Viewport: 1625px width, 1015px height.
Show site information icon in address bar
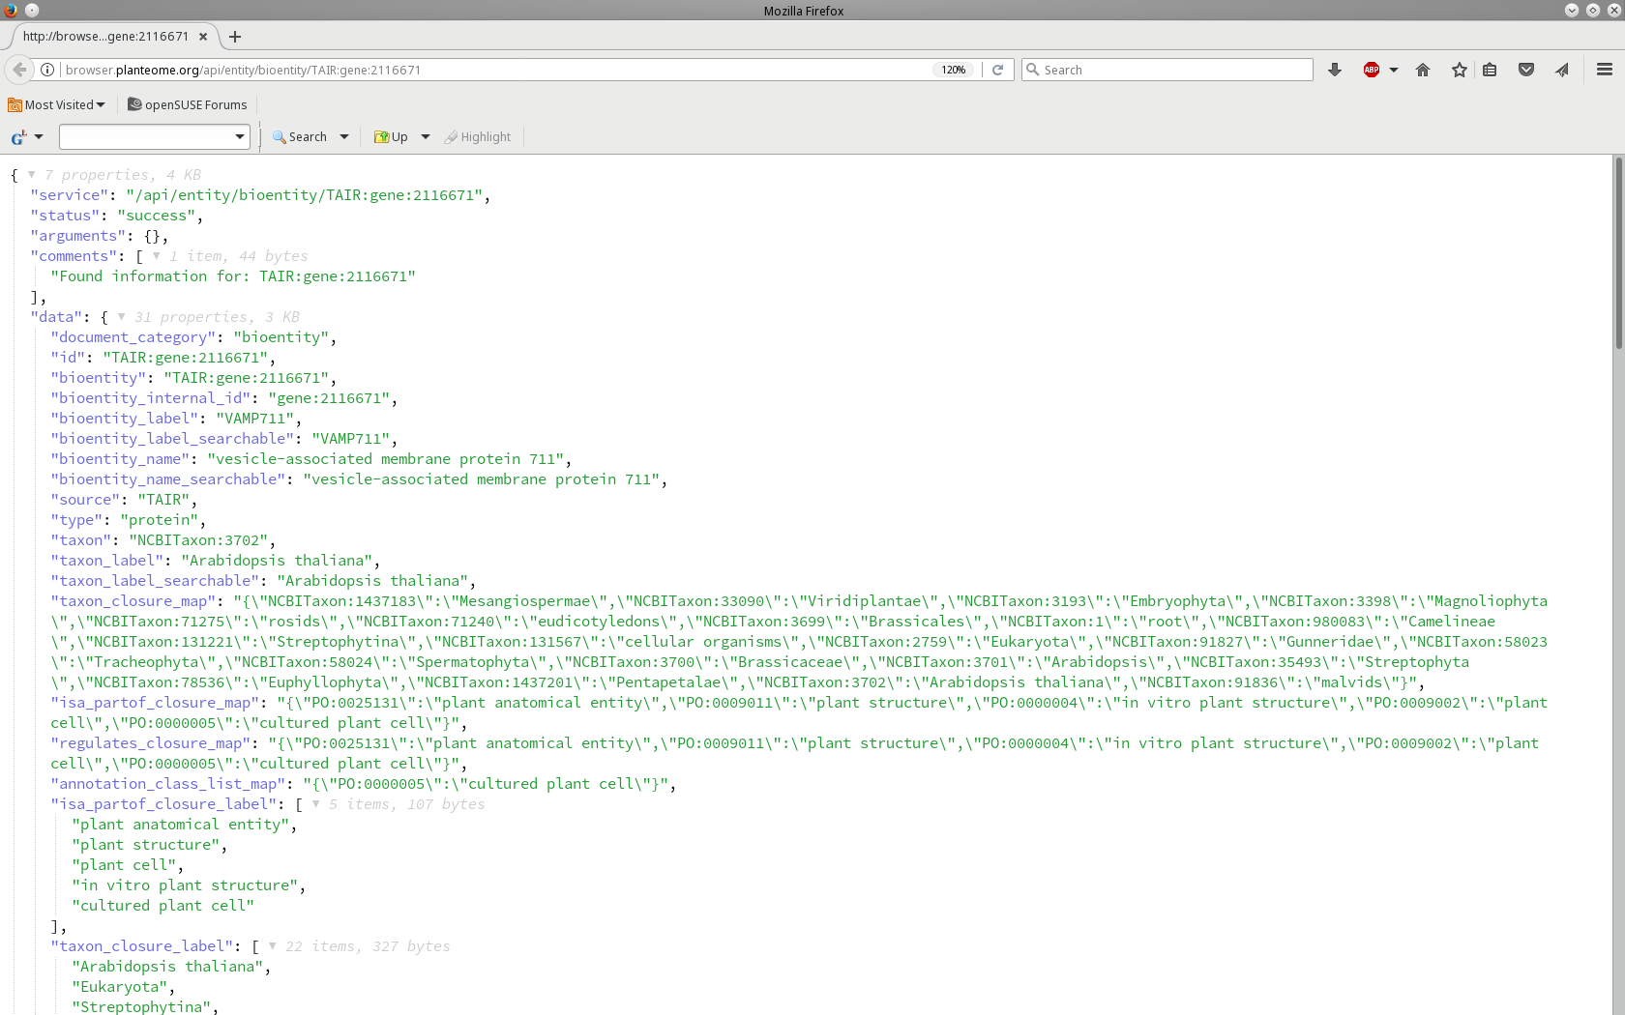point(46,70)
